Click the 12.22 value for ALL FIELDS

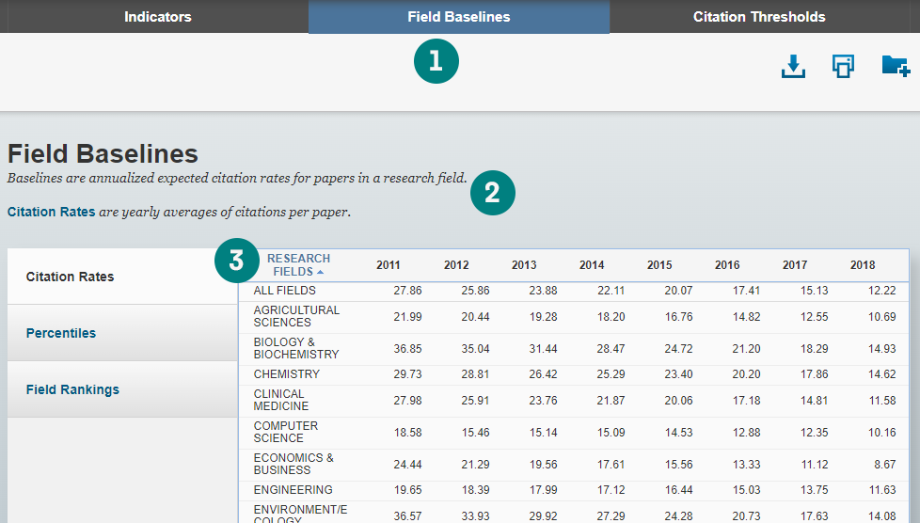[881, 291]
